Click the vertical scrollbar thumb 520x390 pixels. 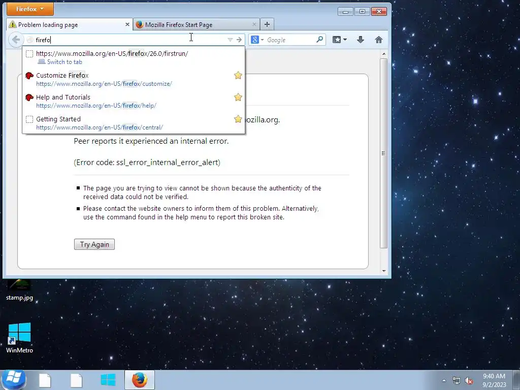(x=384, y=153)
